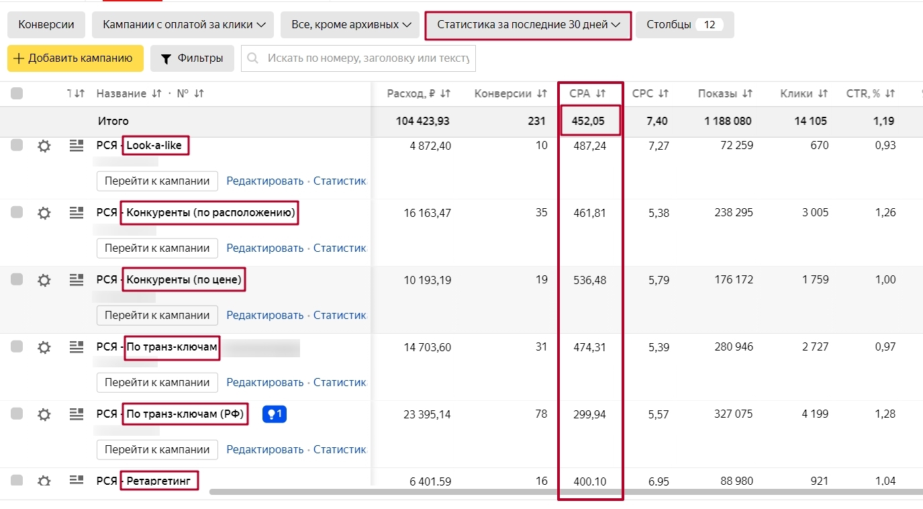Open the Столбцы 12 column settings
923x509 pixels.
click(x=685, y=25)
